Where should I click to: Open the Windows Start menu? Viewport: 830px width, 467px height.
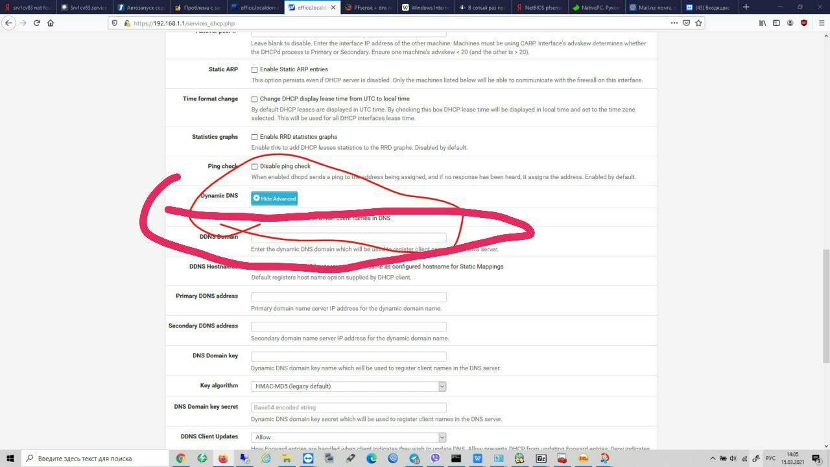(x=10, y=458)
